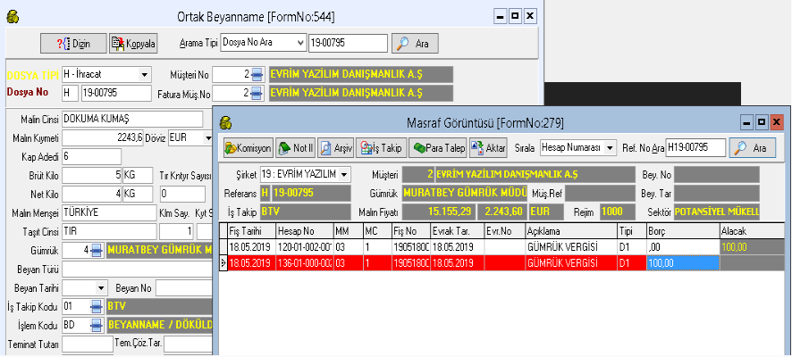Open the Döviz EUR dropdown
This screenshot has width=792, height=357.
tap(208, 137)
